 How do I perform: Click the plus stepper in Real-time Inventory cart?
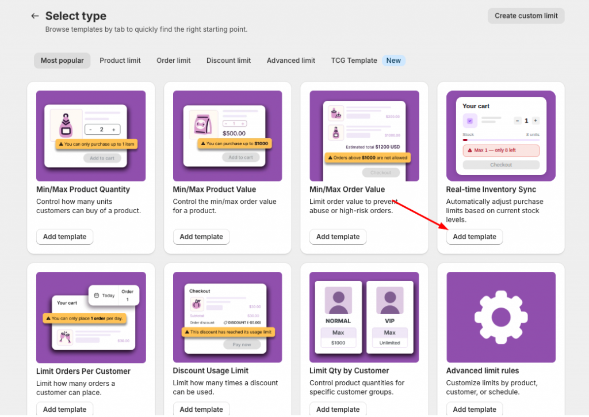click(536, 120)
